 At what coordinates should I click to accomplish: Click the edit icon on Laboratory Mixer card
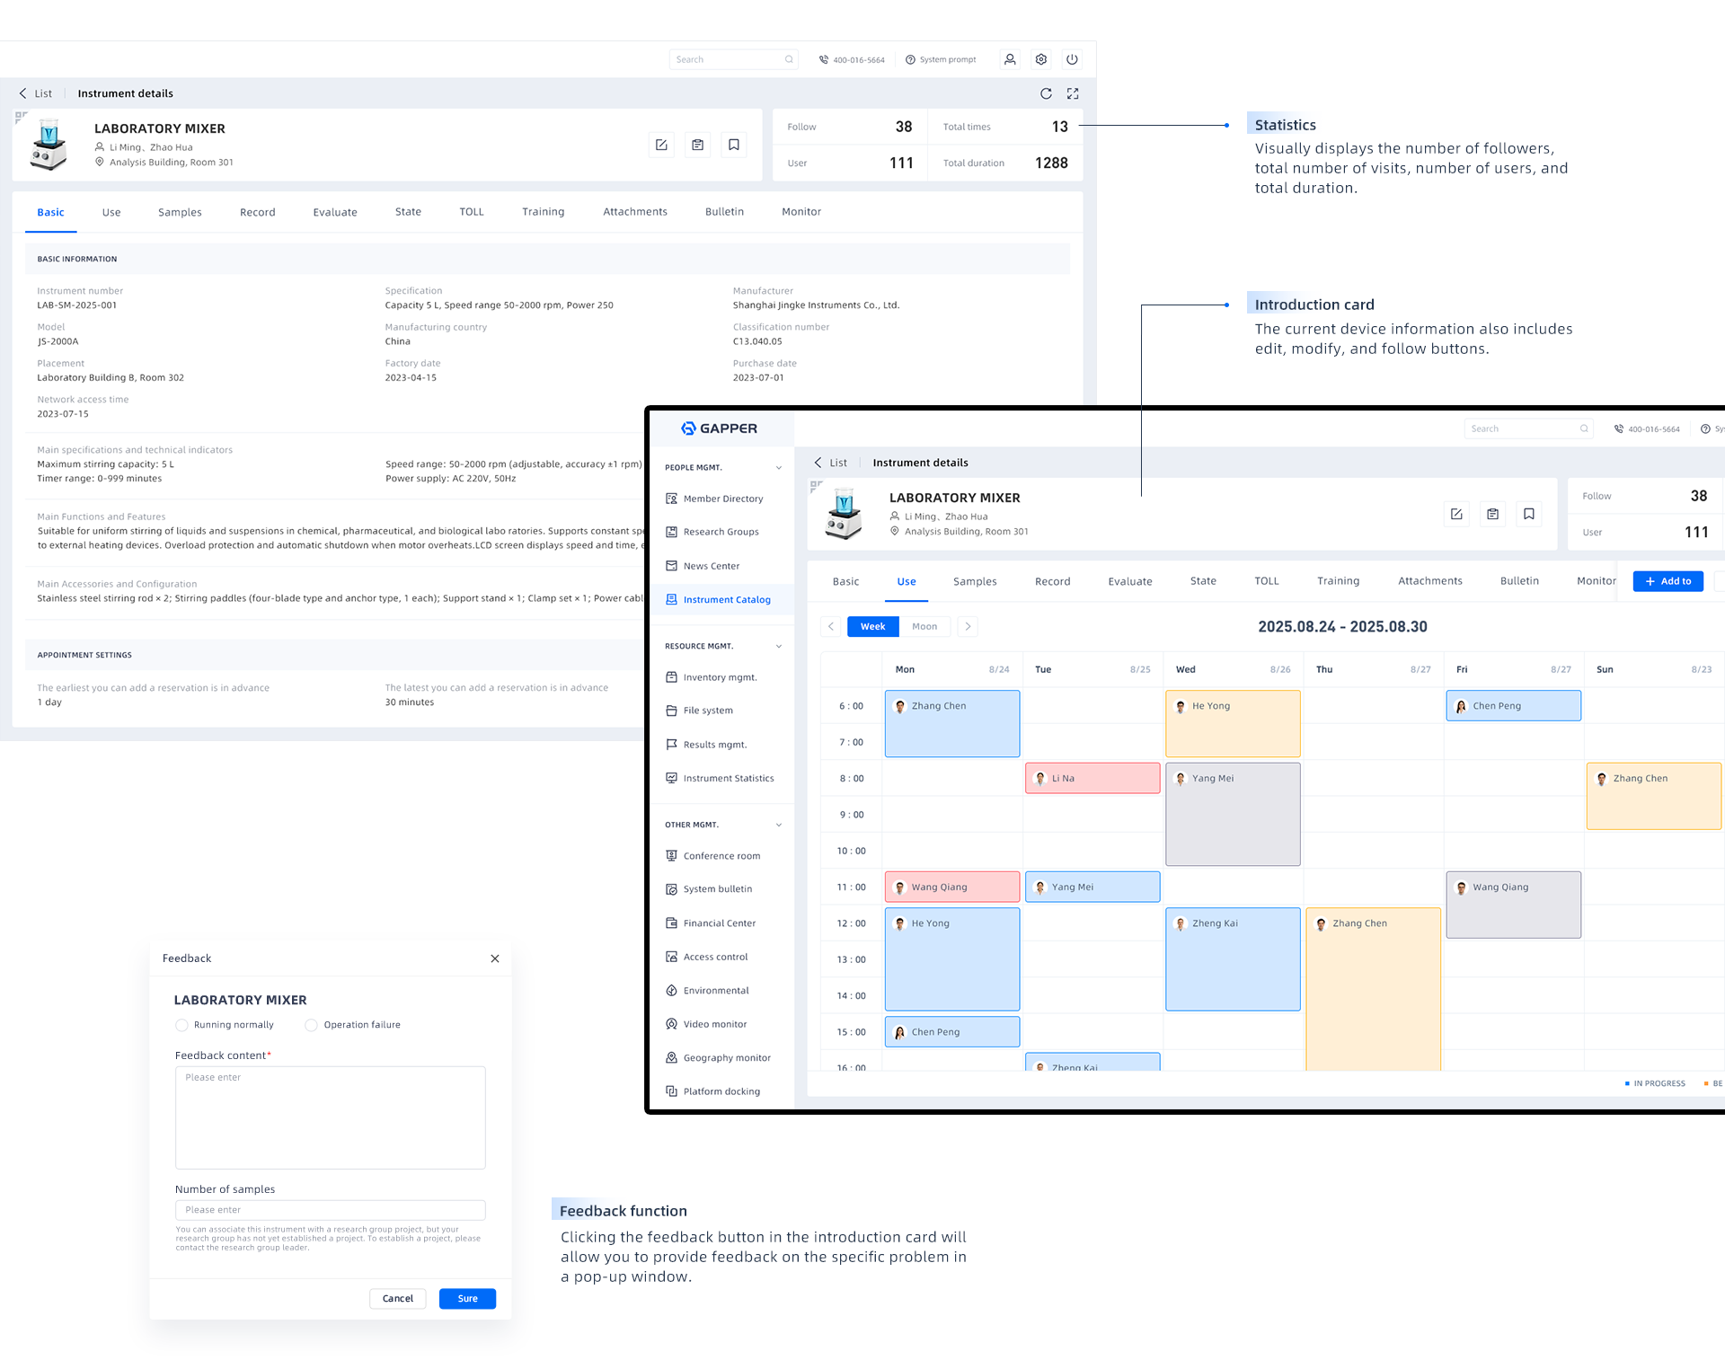(x=661, y=145)
